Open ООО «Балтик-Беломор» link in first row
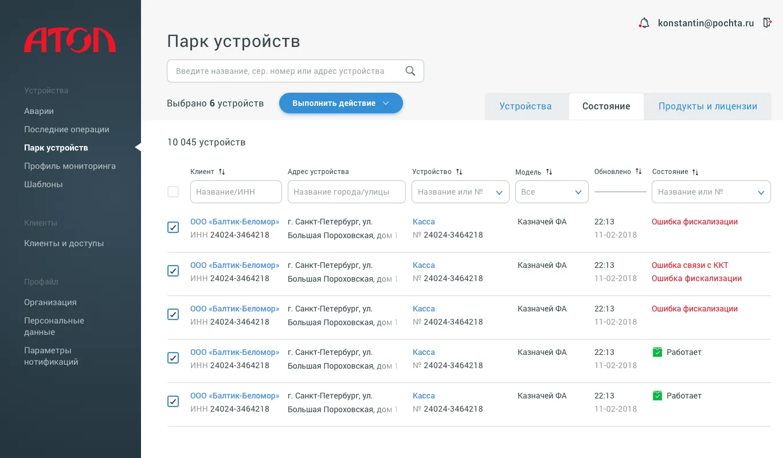Image resolution: width=783 pixels, height=458 pixels. 235,222
